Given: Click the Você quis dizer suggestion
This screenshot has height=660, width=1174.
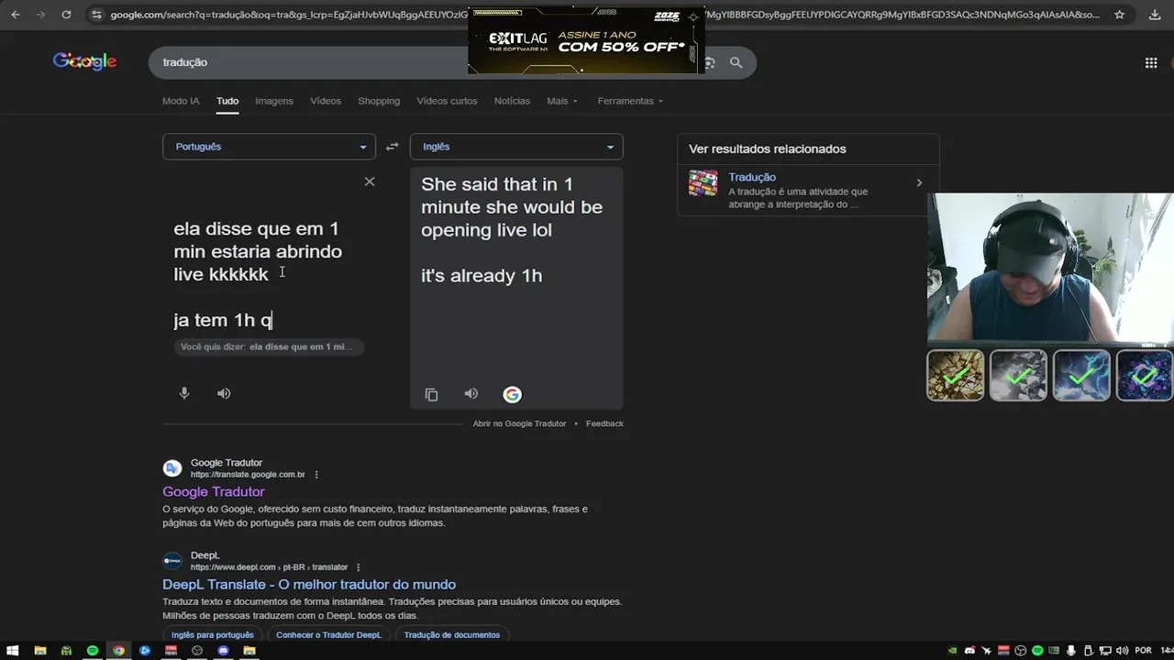Looking at the screenshot, I should (268, 346).
